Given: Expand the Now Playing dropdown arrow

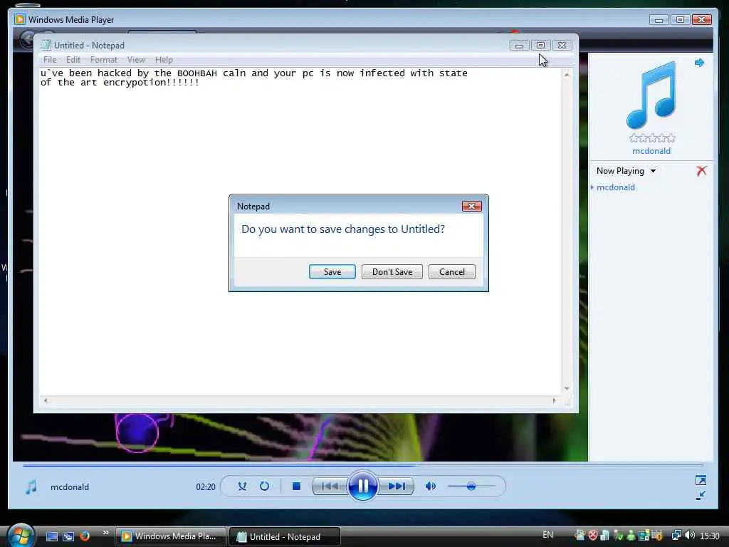Looking at the screenshot, I should 654,171.
